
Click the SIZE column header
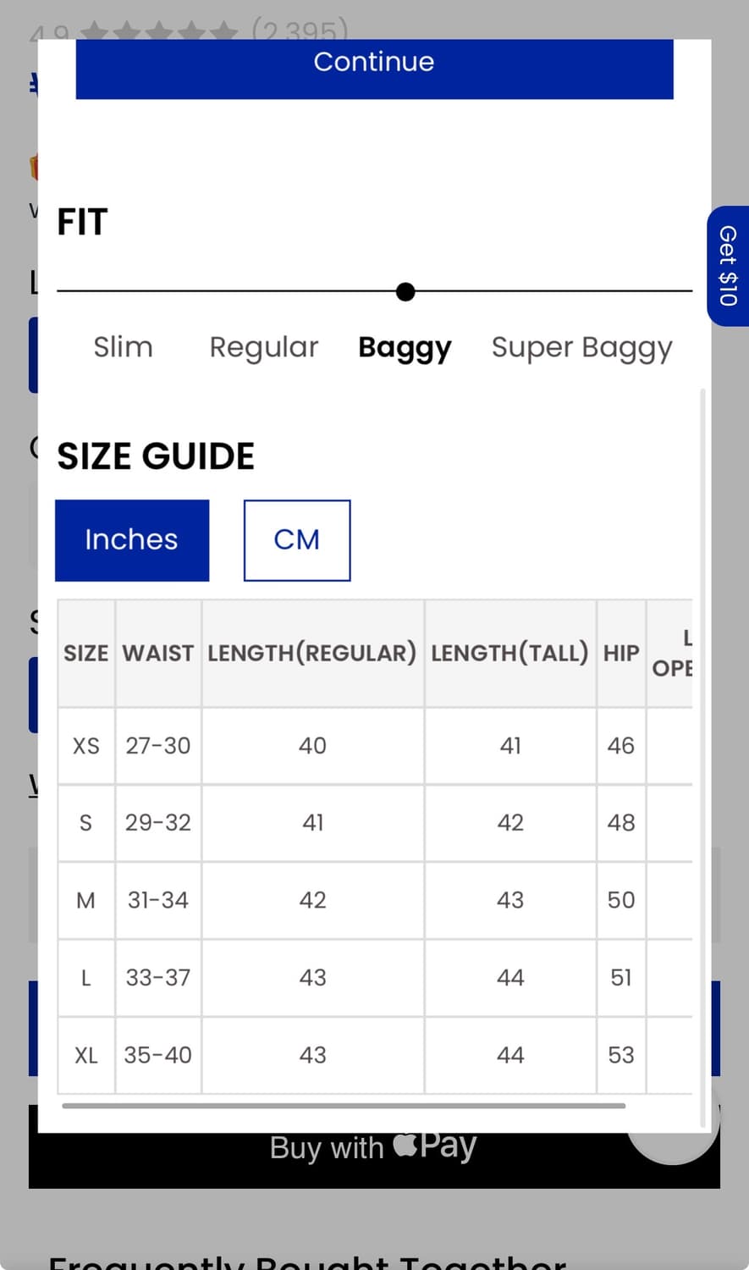click(x=86, y=653)
